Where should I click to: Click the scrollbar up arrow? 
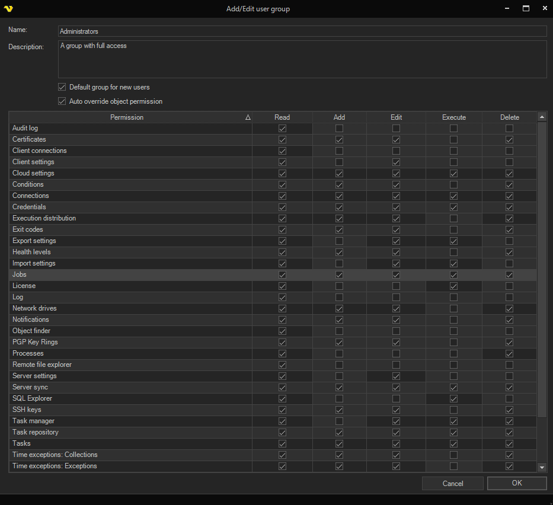pos(542,117)
